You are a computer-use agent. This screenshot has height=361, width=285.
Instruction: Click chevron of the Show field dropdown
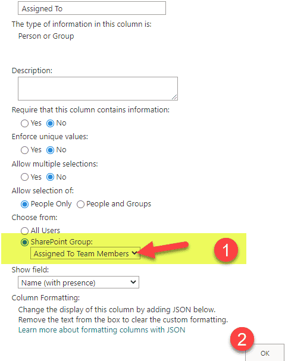133,282
